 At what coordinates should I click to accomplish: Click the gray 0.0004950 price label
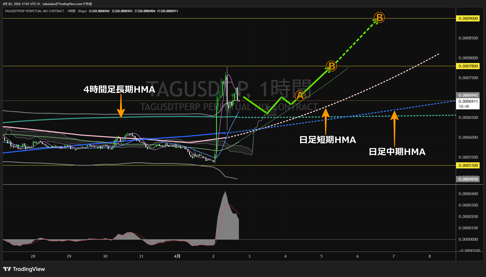pyautogui.click(x=468, y=179)
